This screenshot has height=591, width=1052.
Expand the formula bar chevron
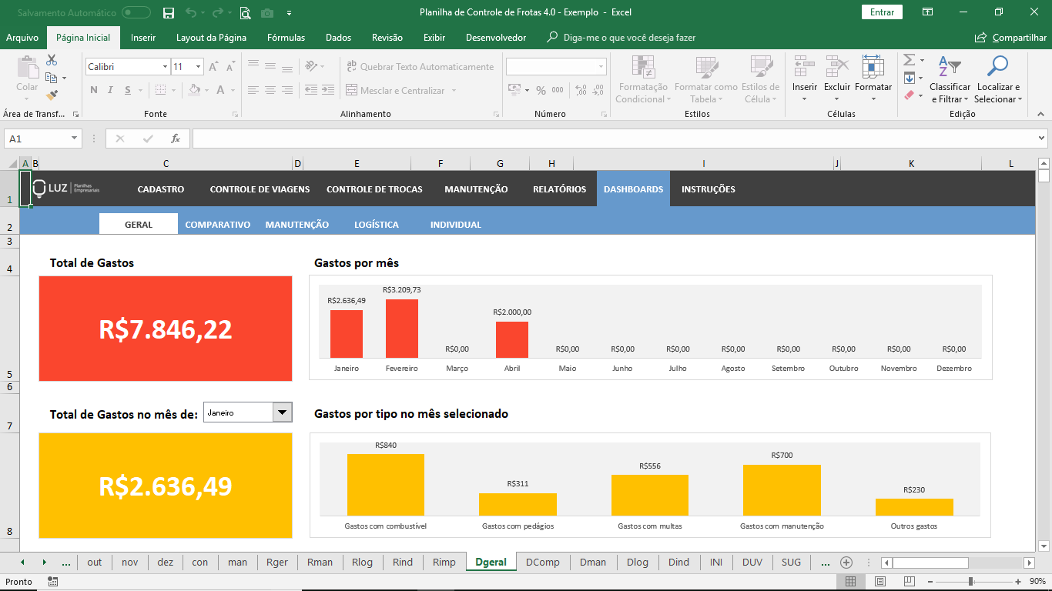tap(1041, 139)
